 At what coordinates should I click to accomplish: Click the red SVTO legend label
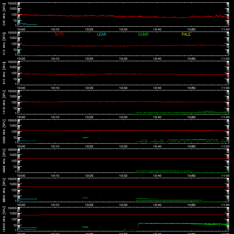59,34
